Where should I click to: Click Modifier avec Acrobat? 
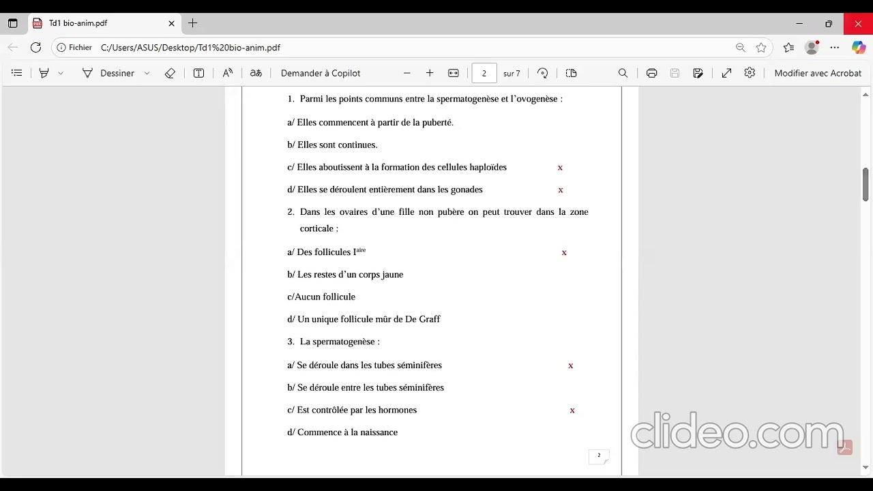pyautogui.click(x=818, y=73)
